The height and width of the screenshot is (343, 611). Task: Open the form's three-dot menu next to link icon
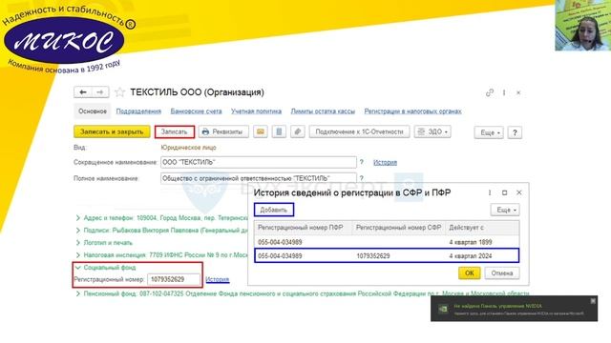pos(504,92)
